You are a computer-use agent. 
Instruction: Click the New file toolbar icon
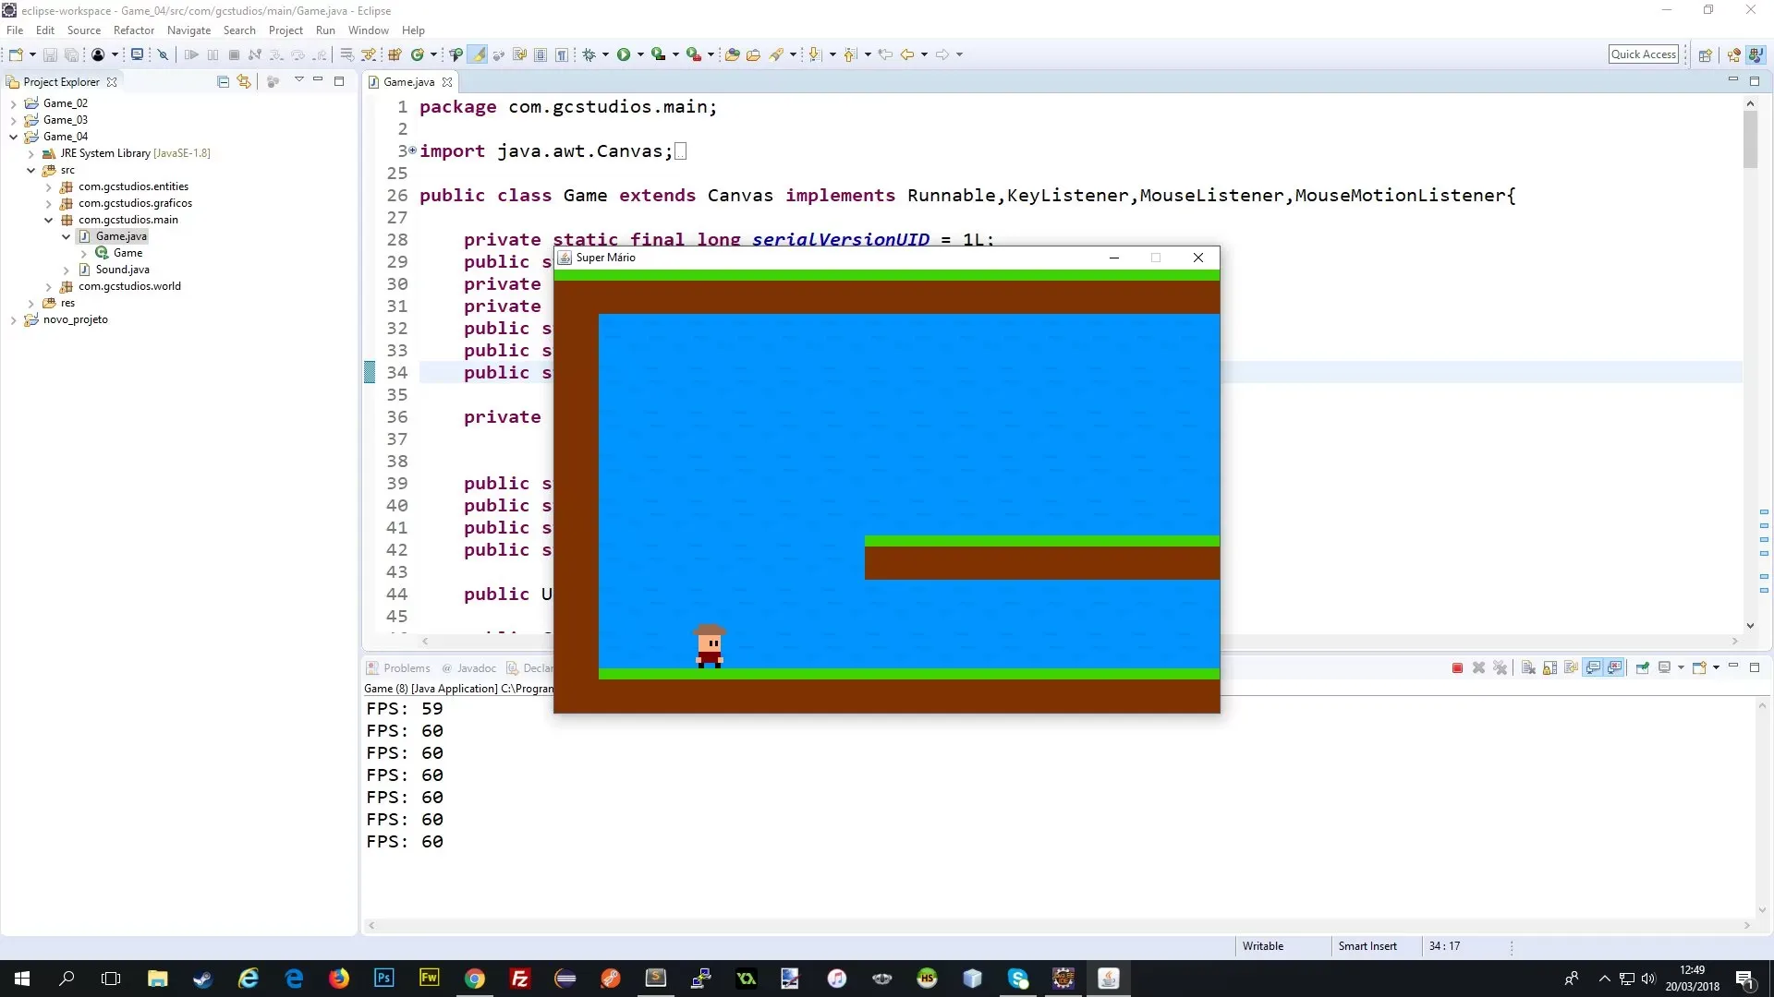tap(16, 54)
